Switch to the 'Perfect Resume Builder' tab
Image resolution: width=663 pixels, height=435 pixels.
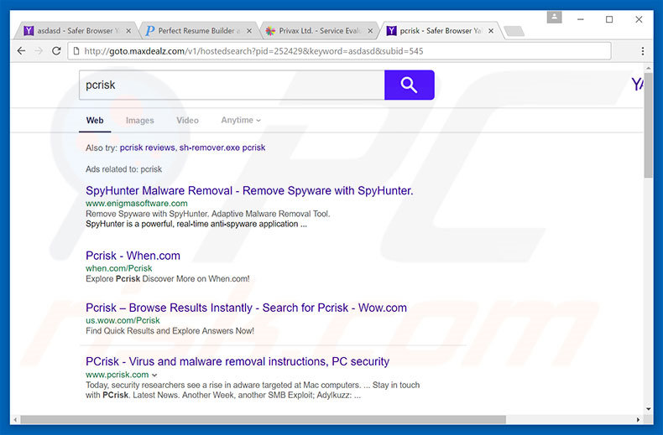pos(196,31)
